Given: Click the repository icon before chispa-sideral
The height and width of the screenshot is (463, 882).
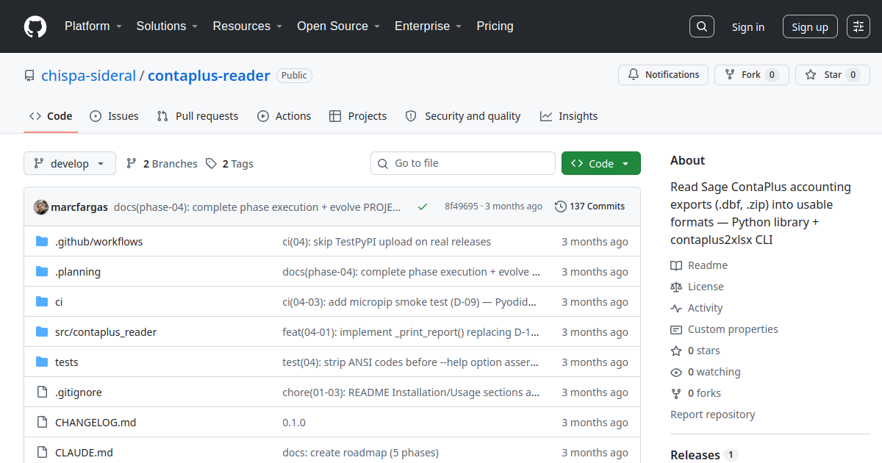Looking at the screenshot, I should coord(29,76).
